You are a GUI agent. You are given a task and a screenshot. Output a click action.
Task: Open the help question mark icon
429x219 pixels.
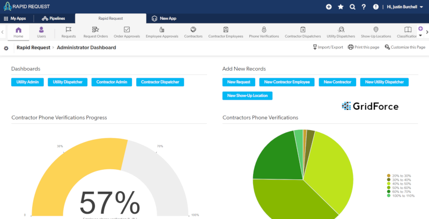click(364, 7)
